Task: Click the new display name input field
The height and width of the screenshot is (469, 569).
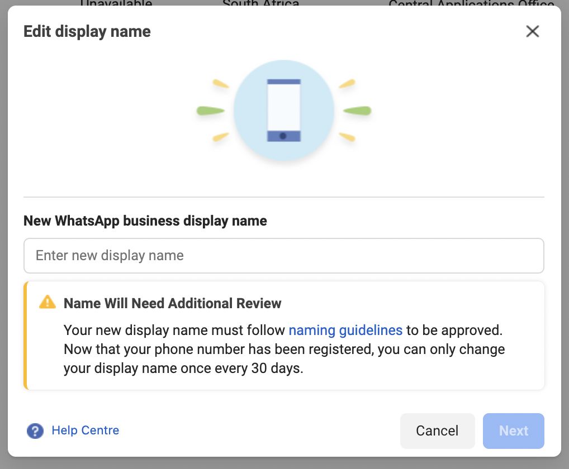Action: tap(284, 256)
